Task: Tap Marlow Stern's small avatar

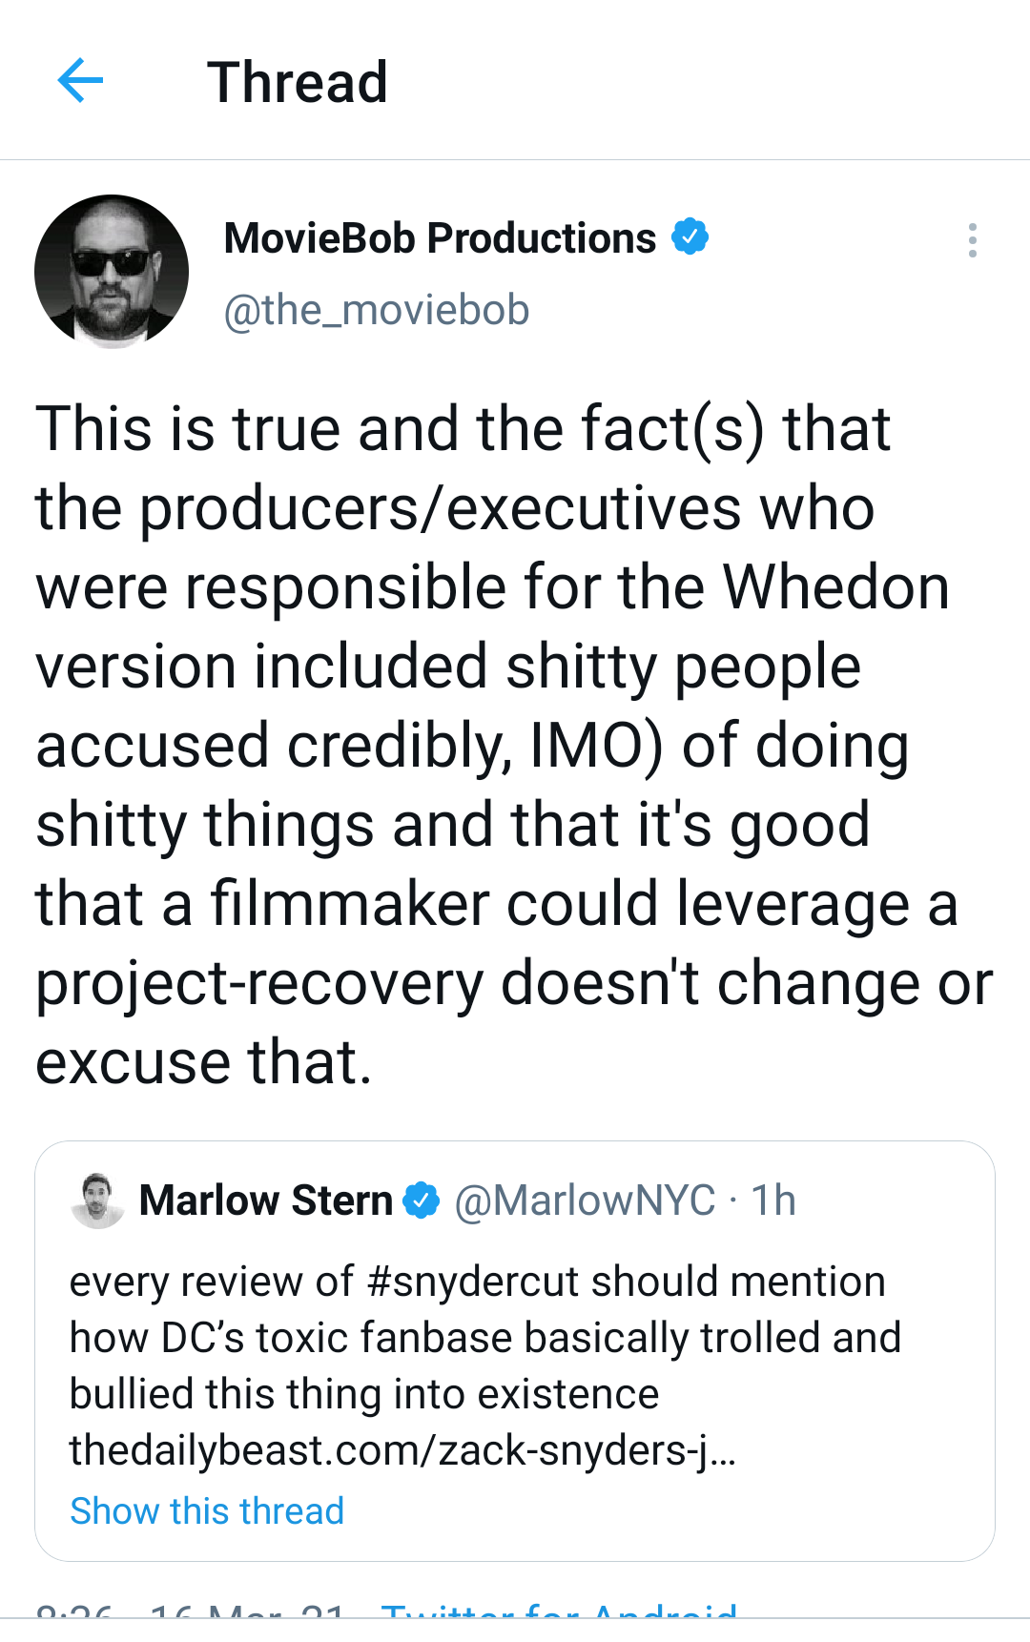Action: coord(97,1201)
